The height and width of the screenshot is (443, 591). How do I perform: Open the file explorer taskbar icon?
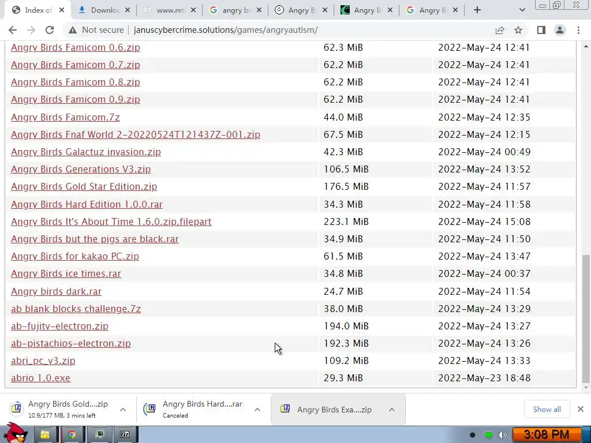pos(45,435)
